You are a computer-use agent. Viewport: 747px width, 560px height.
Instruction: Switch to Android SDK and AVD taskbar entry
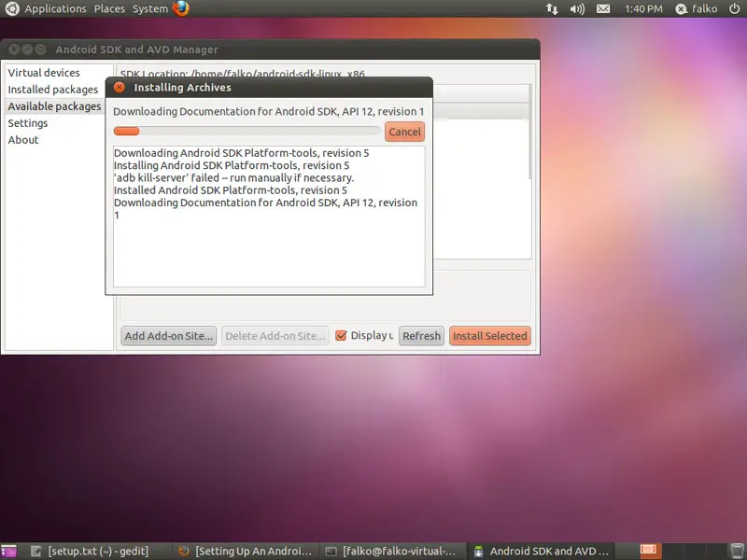(543, 551)
